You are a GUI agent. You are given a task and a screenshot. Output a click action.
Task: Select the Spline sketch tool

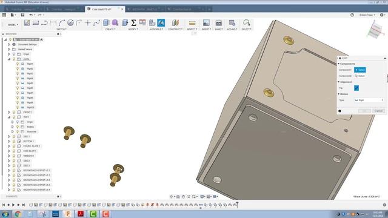[97, 23]
